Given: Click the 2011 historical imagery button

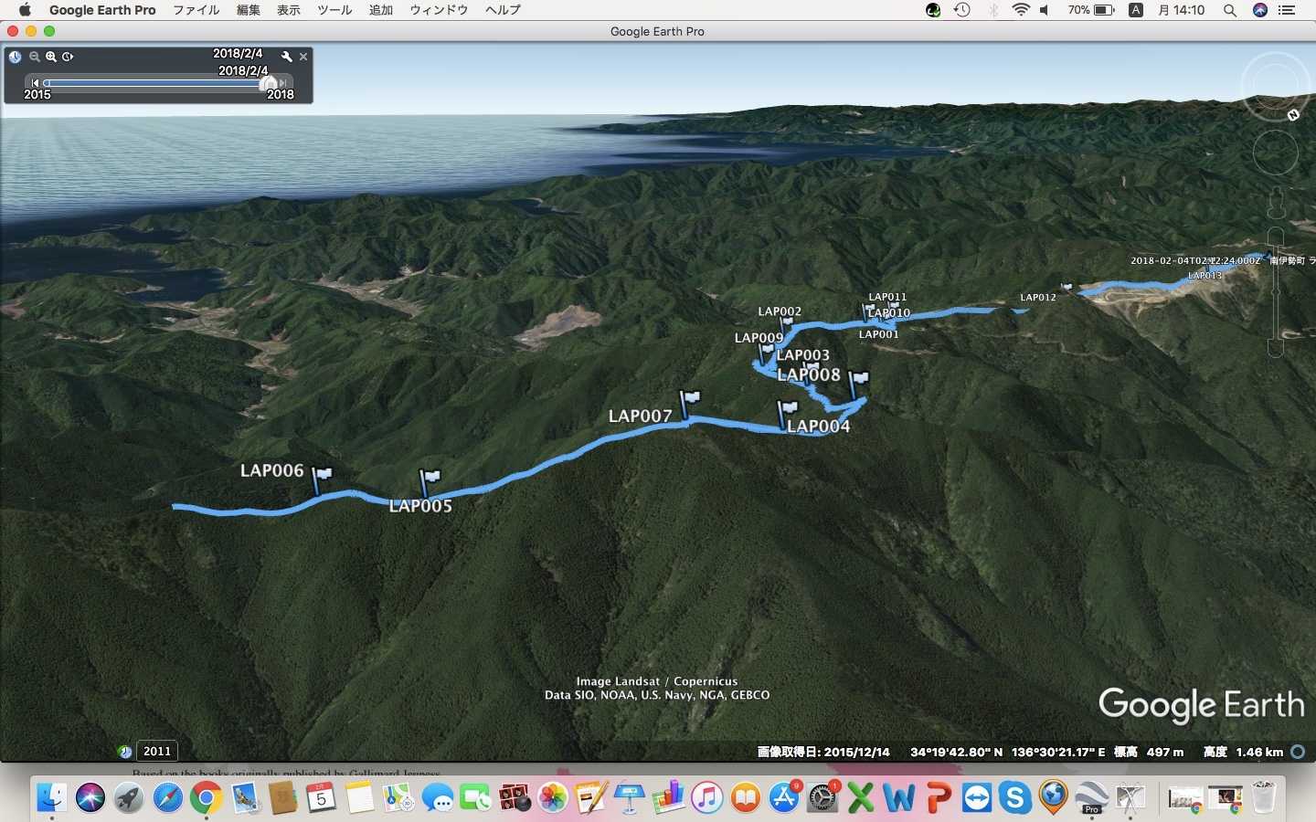Looking at the screenshot, I should (x=156, y=751).
